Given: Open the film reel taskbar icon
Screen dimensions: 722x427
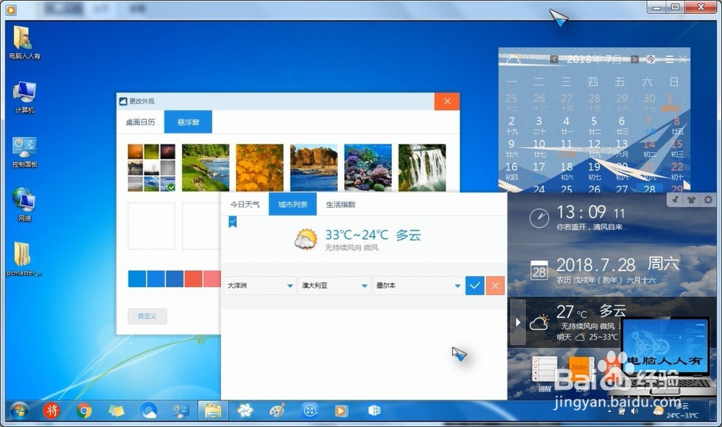Looking at the screenshot, I should click(x=310, y=410).
